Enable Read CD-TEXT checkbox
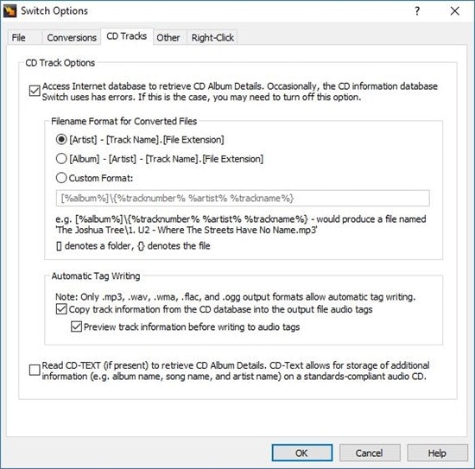Viewport: 475px width, 469px height. pyautogui.click(x=35, y=370)
